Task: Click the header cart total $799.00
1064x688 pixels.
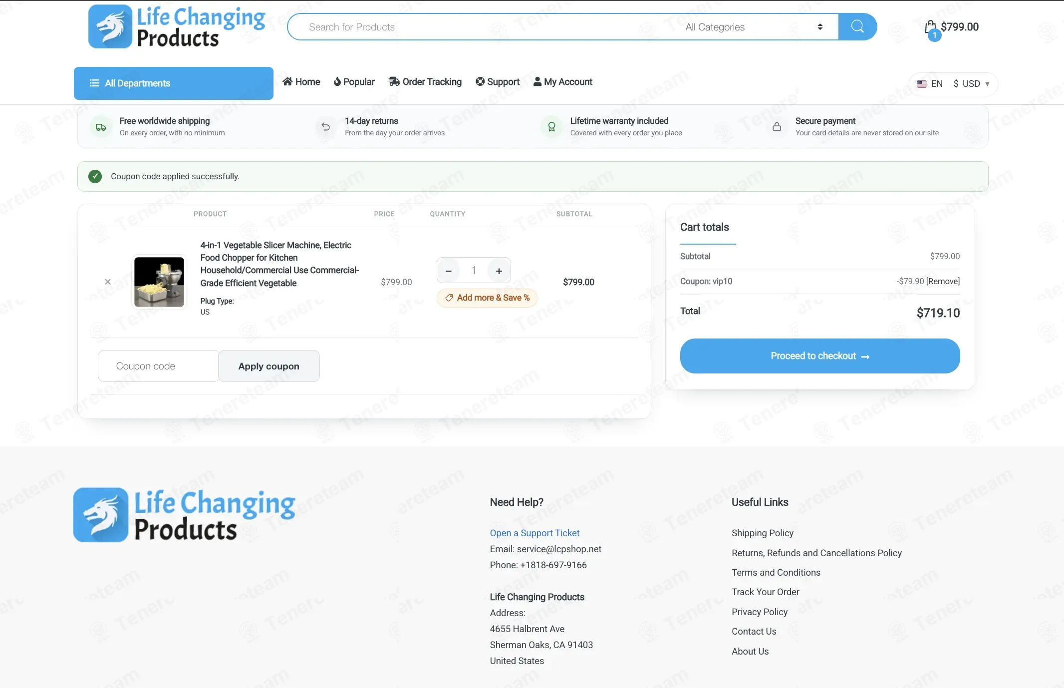Action: [960, 27]
